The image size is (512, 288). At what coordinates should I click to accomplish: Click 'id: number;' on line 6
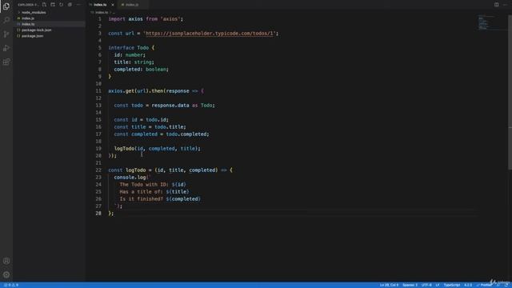130,55
